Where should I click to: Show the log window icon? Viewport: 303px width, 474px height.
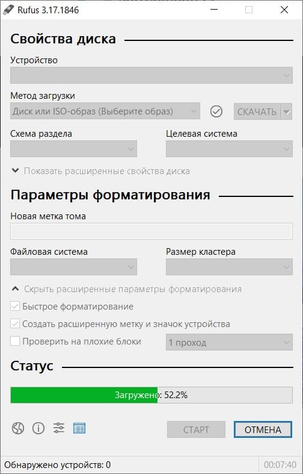coord(79,428)
